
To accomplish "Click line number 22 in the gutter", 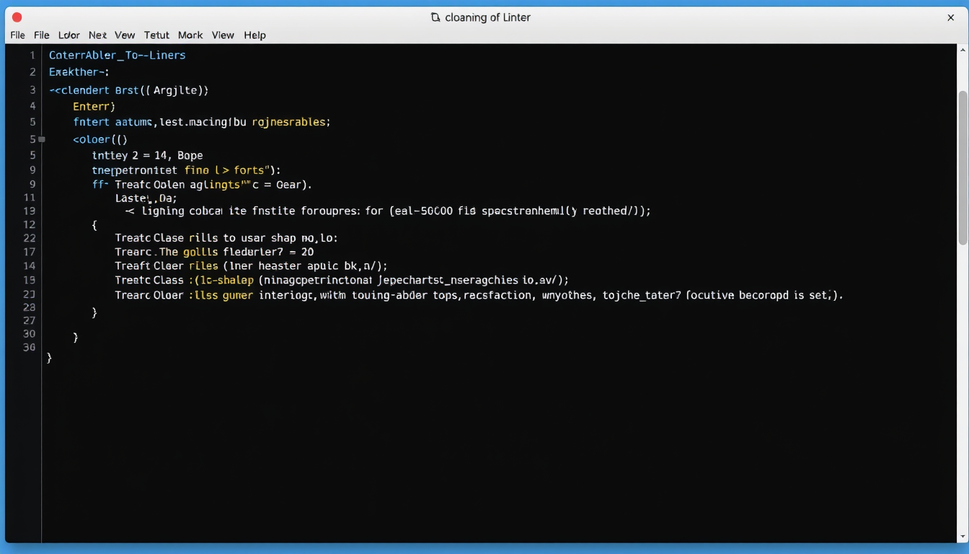I will pyautogui.click(x=30, y=237).
